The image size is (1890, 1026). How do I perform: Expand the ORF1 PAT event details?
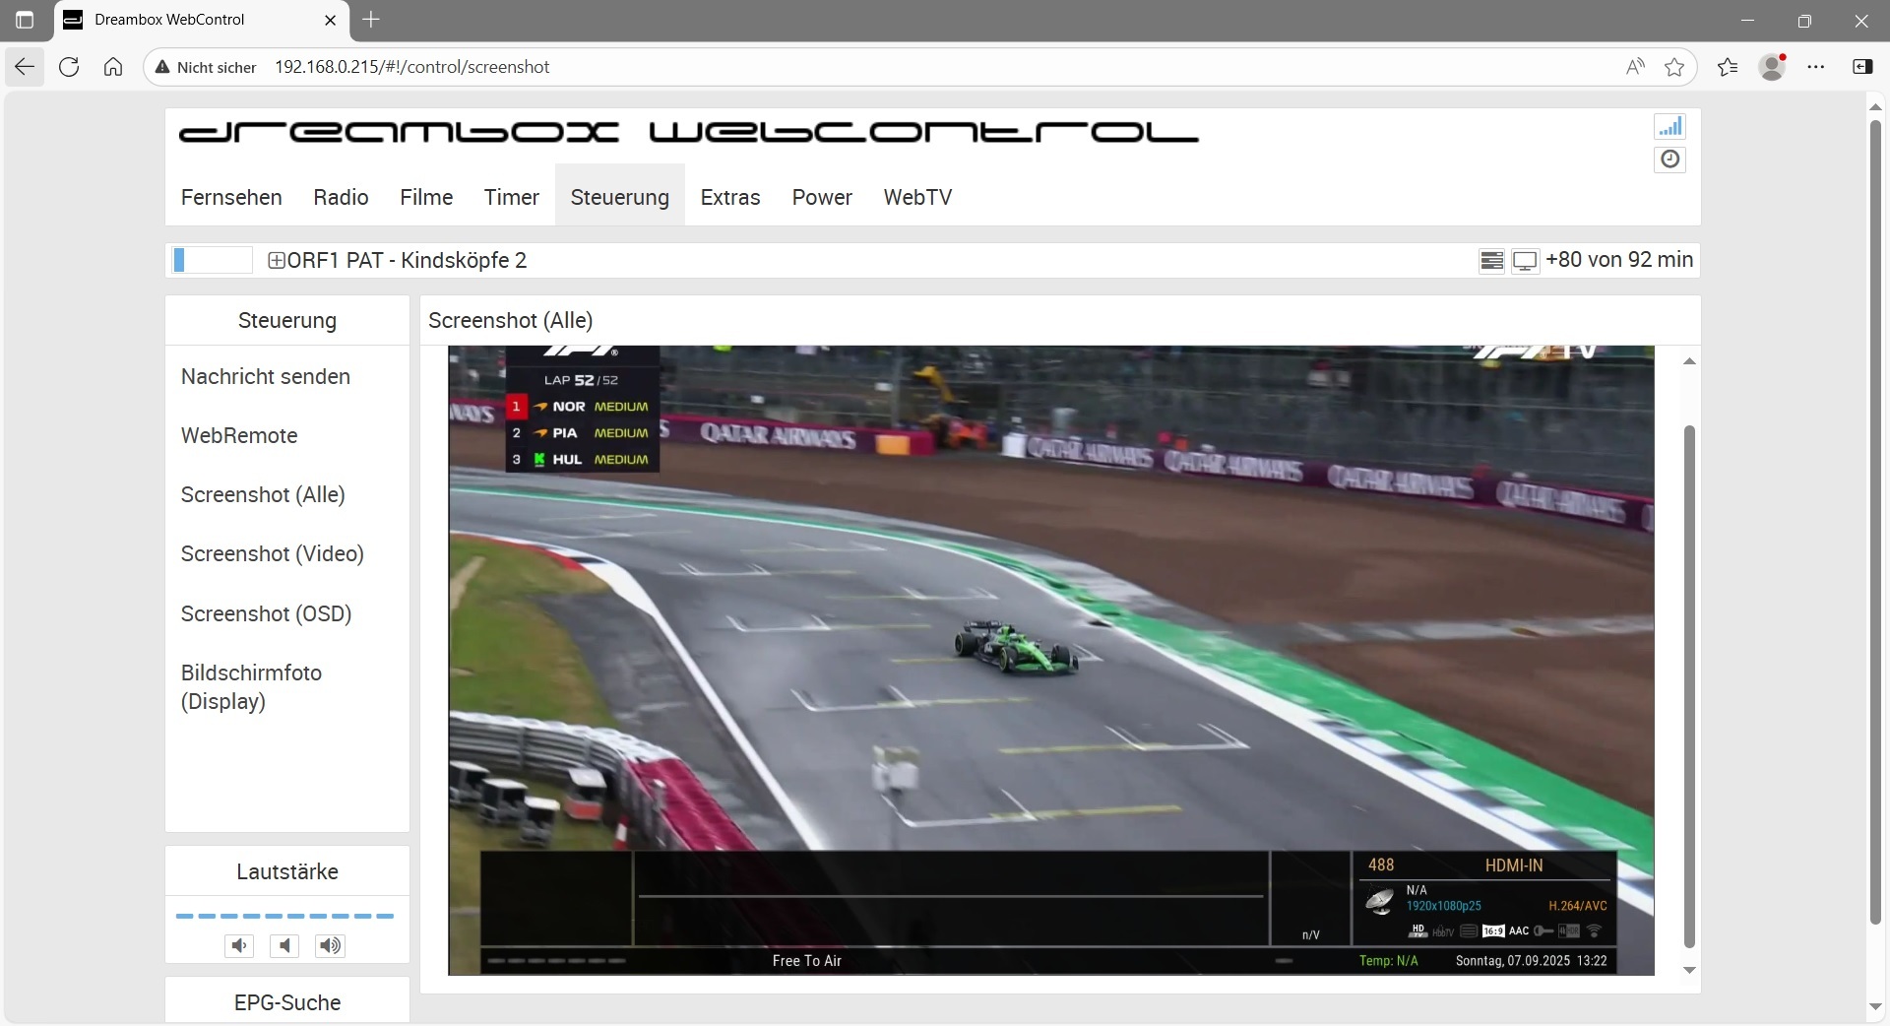(x=277, y=261)
